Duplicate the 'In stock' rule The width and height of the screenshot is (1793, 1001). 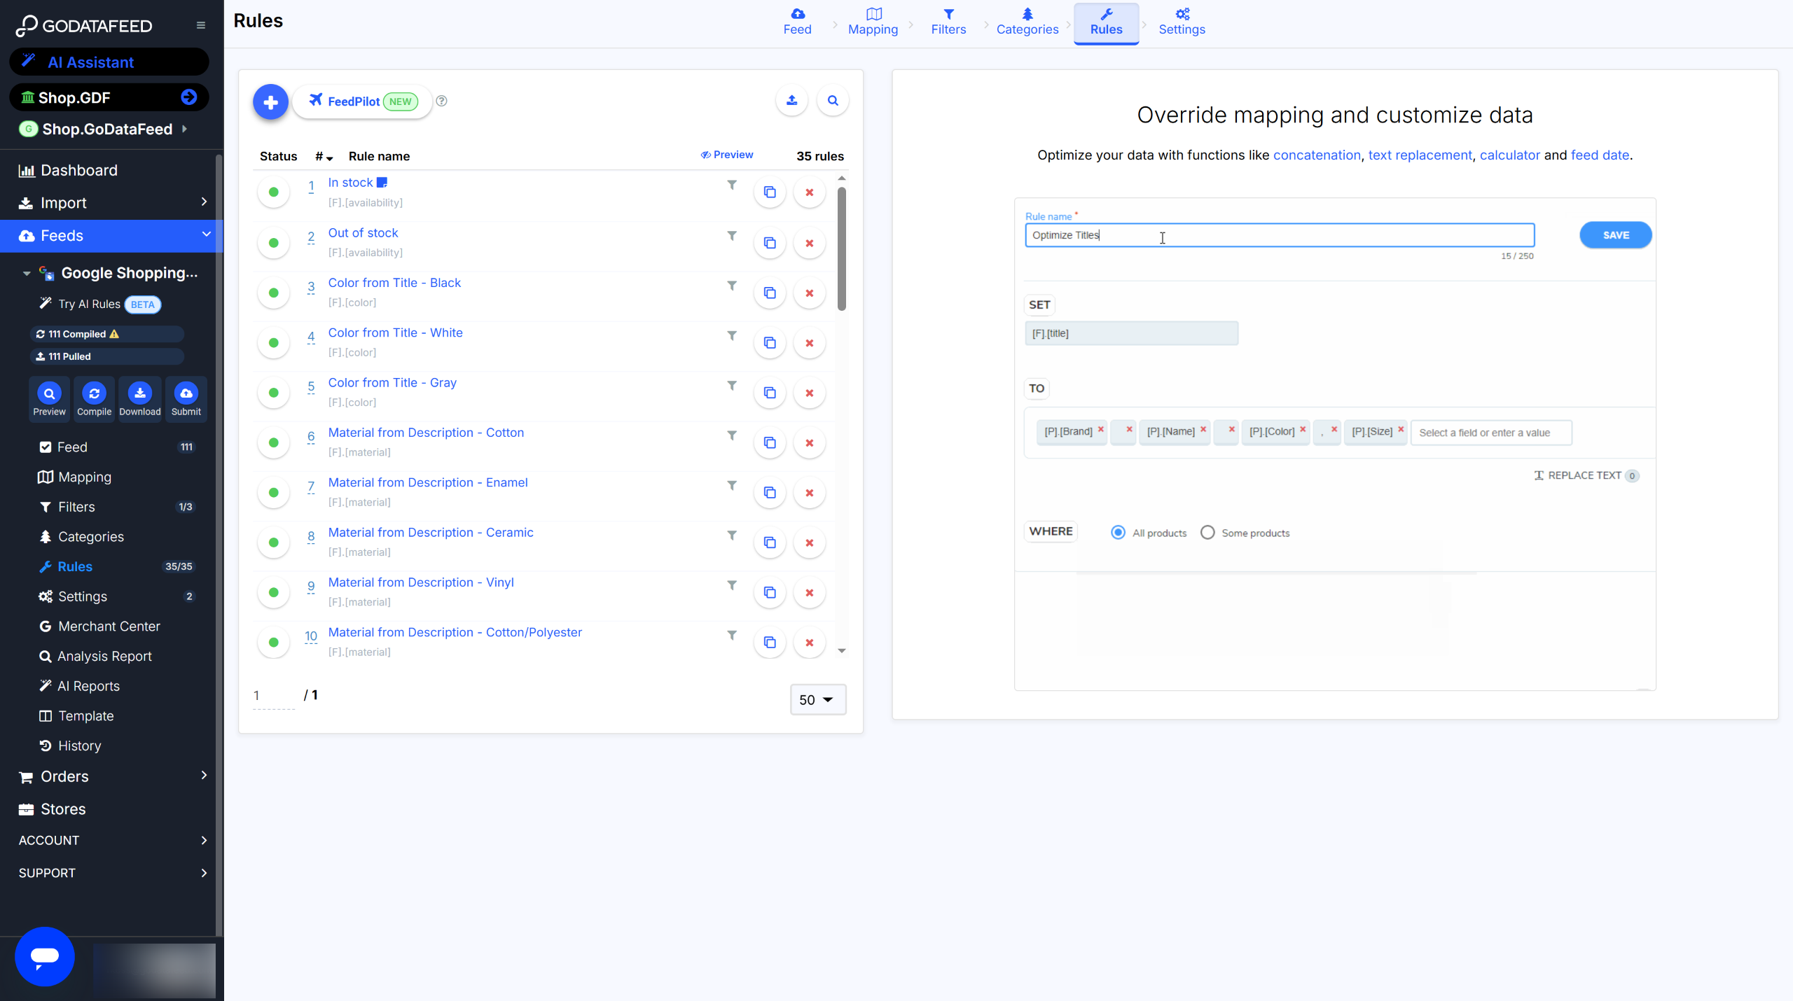point(770,192)
